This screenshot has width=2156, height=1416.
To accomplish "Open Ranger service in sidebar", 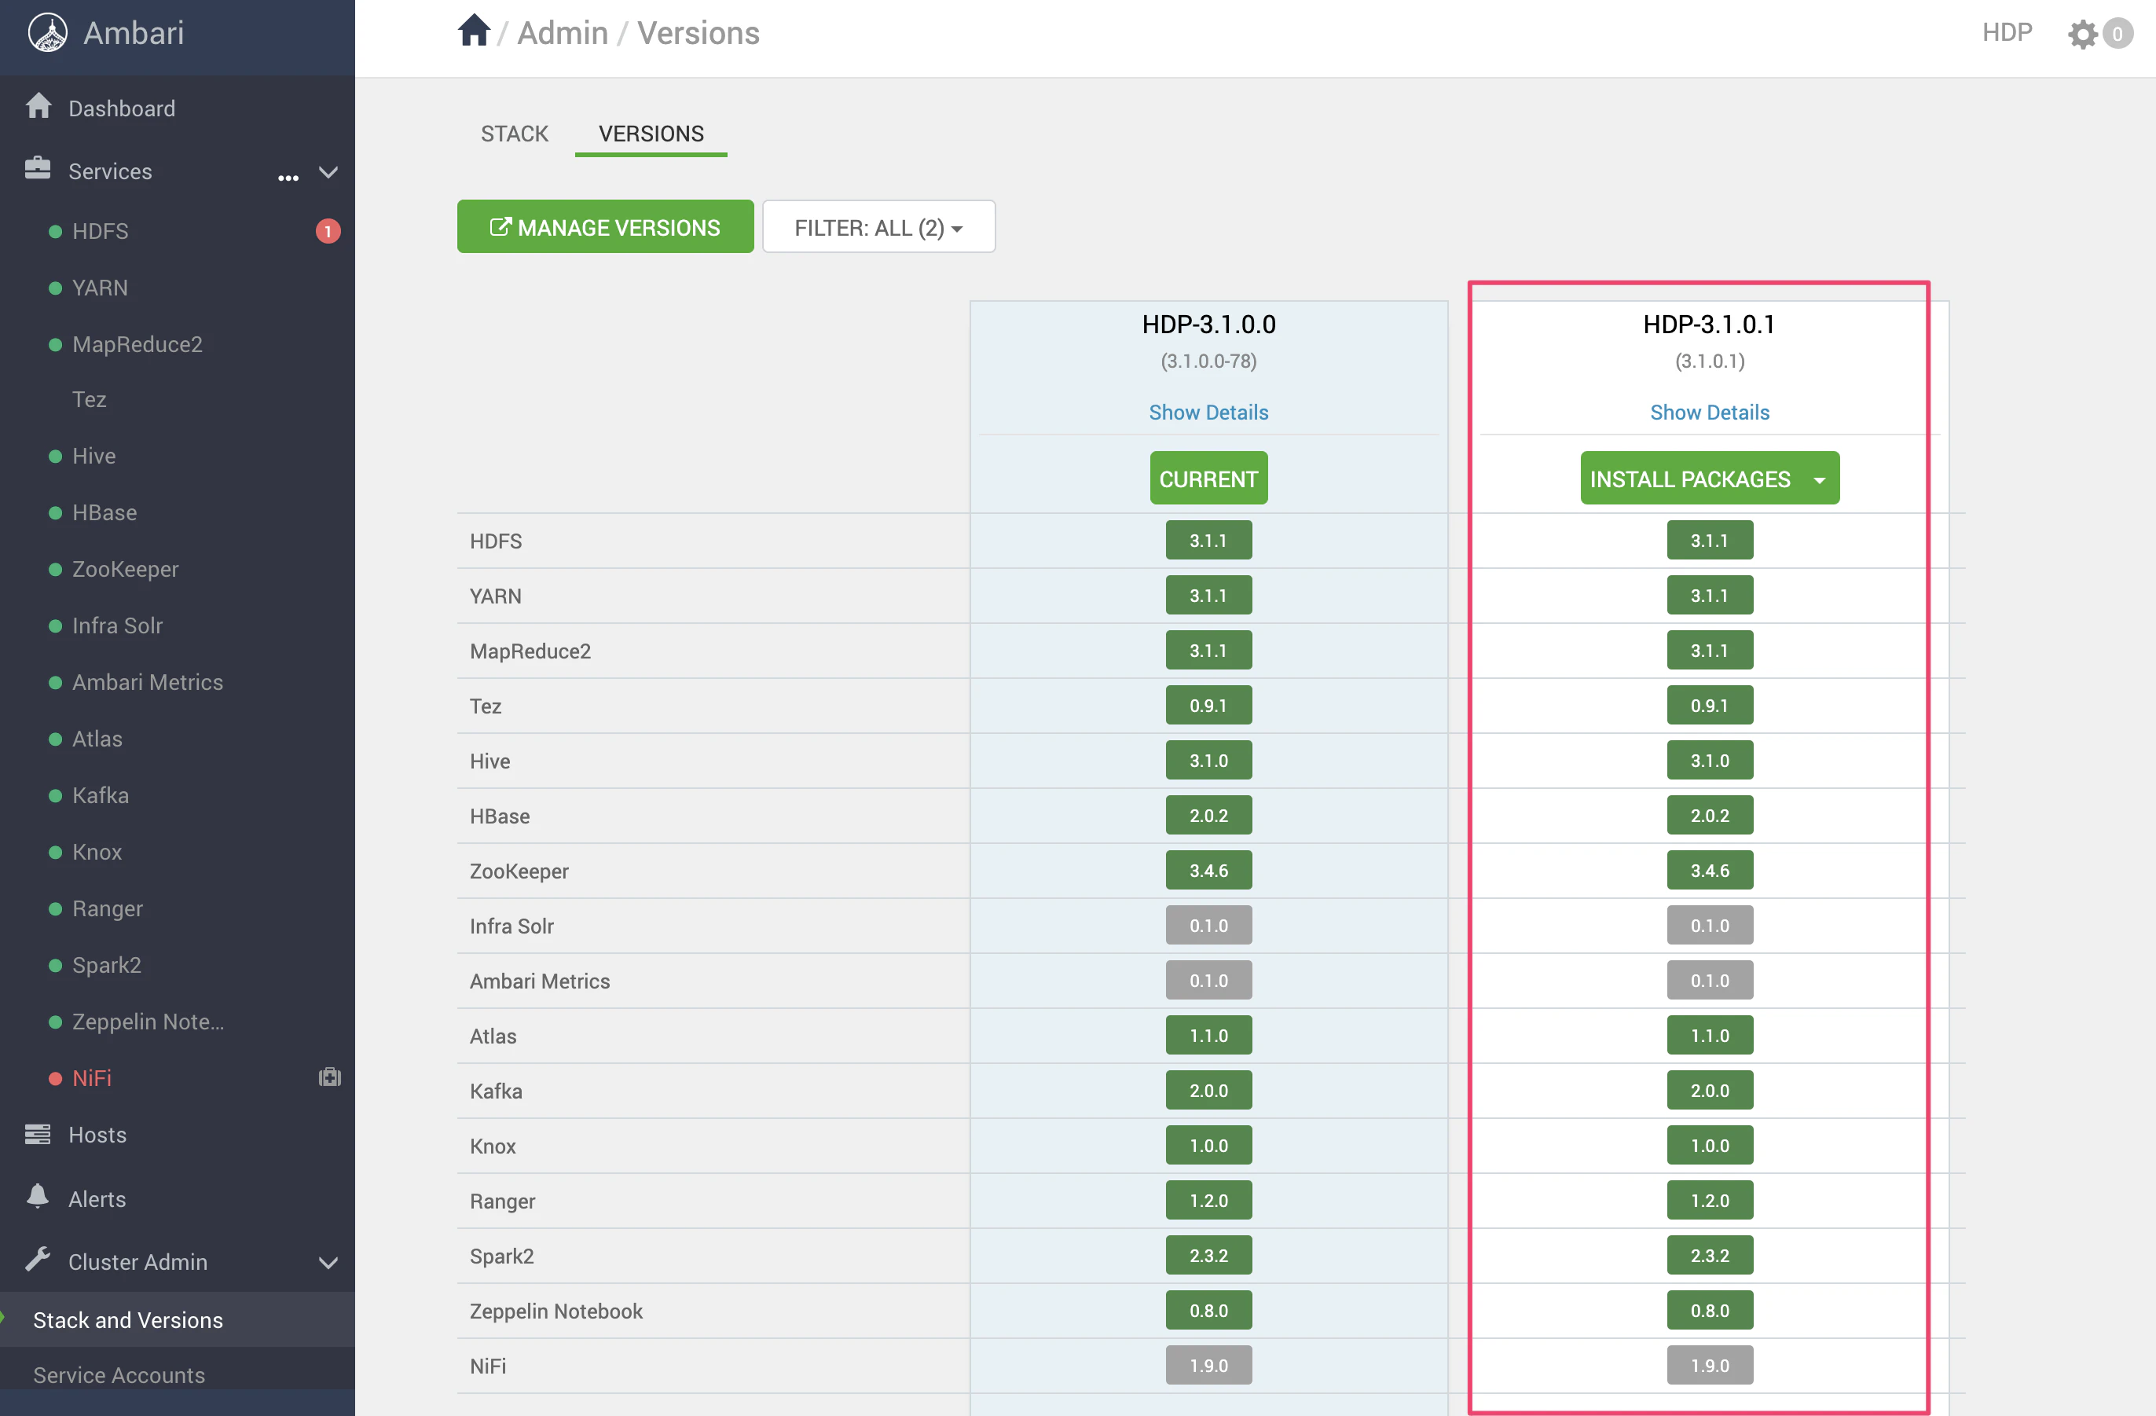I will point(108,908).
